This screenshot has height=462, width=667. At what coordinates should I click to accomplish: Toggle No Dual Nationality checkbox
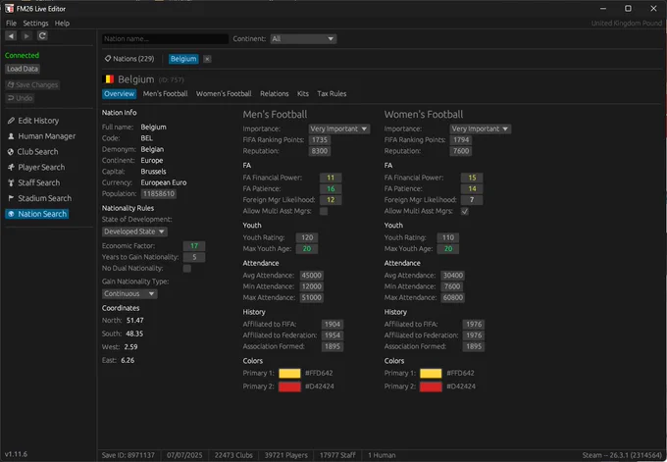[x=186, y=269]
